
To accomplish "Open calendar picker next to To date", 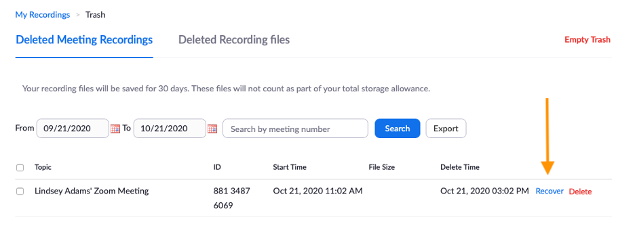I will tap(212, 129).
